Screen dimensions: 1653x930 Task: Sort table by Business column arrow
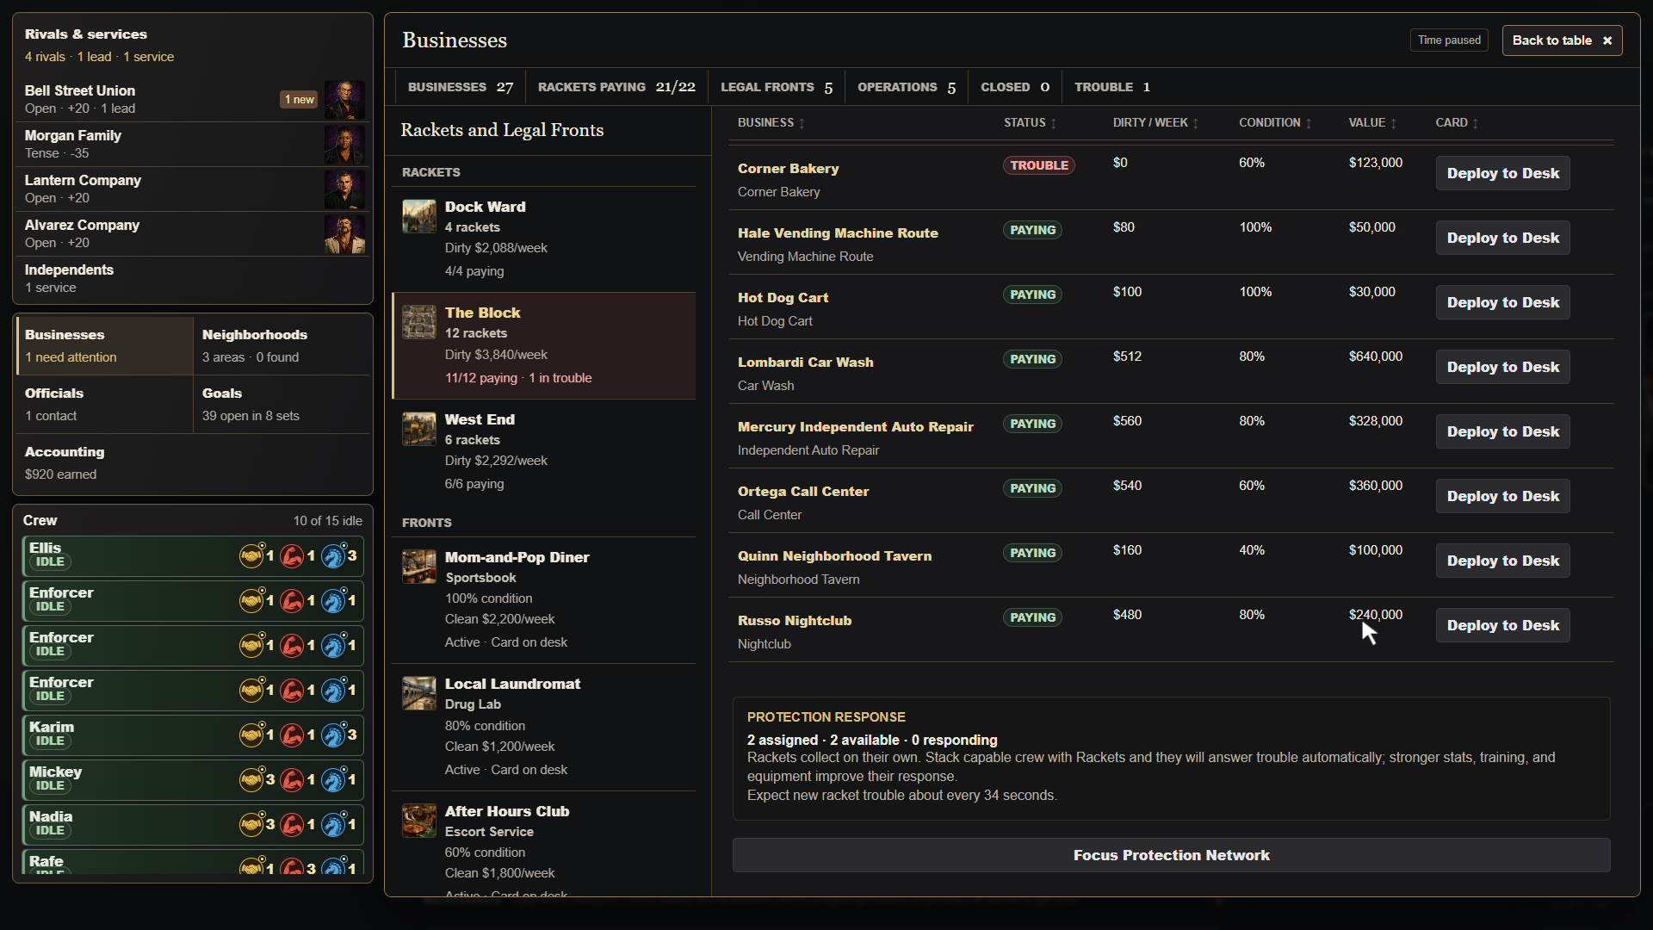click(x=802, y=123)
